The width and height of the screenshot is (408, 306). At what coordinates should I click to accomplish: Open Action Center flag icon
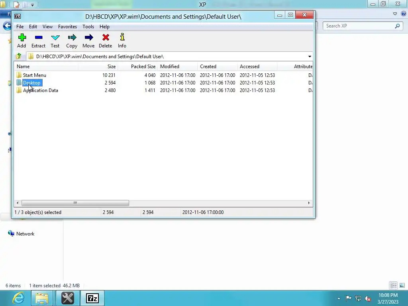[348, 298]
